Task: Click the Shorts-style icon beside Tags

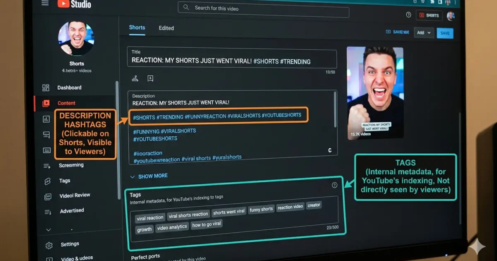Action: coord(47,181)
